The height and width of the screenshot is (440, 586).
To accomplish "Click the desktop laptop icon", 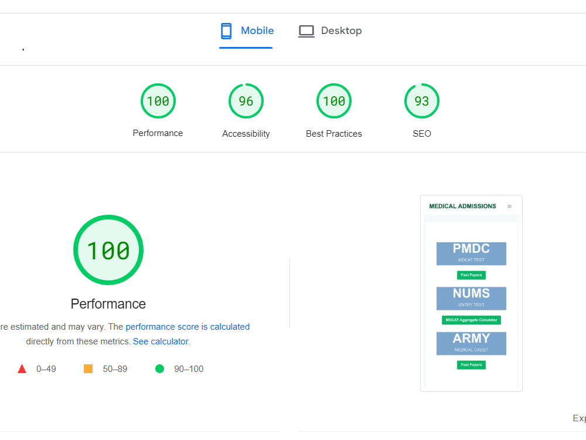I will [x=306, y=32].
